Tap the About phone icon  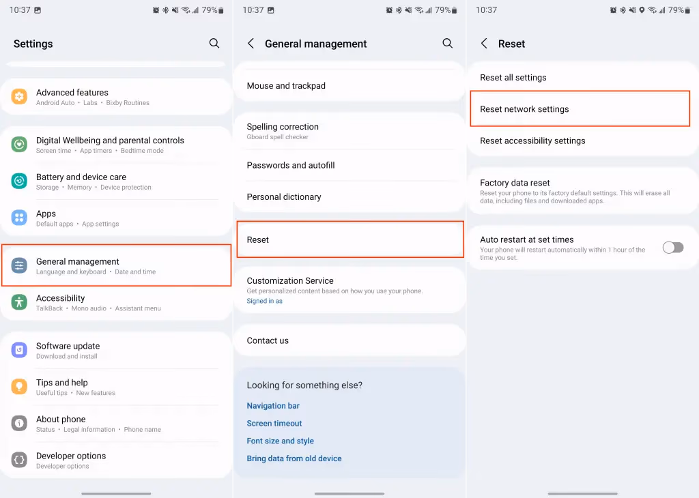[x=18, y=424]
